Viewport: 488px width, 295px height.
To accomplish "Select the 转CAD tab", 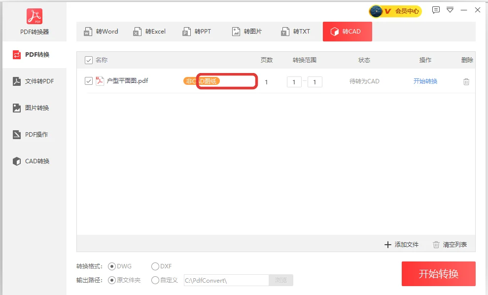I will pyautogui.click(x=348, y=32).
